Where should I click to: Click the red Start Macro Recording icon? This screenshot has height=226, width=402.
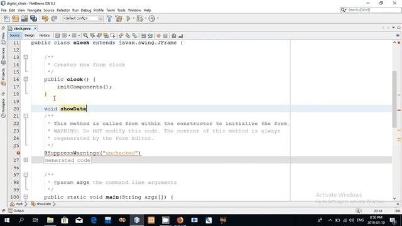159,36
